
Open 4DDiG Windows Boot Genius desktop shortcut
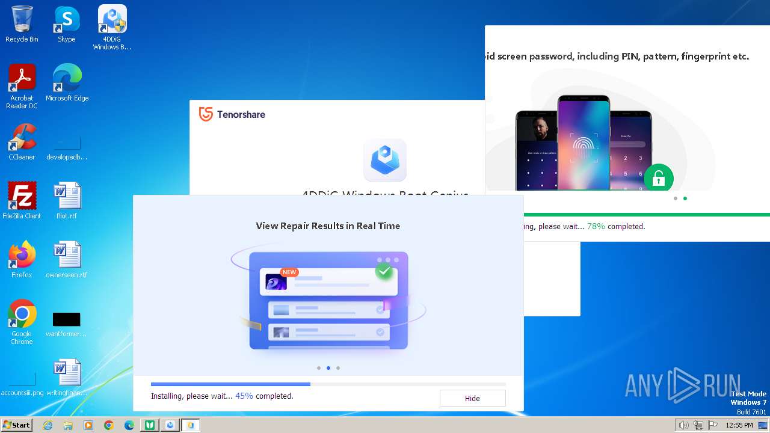[112, 28]
